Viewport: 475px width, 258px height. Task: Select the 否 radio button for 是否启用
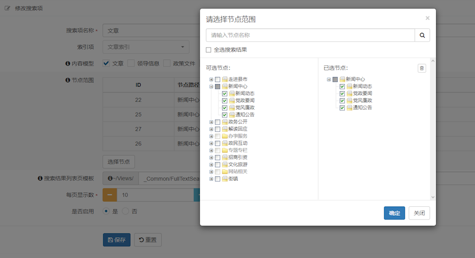(x=125, y=211)
